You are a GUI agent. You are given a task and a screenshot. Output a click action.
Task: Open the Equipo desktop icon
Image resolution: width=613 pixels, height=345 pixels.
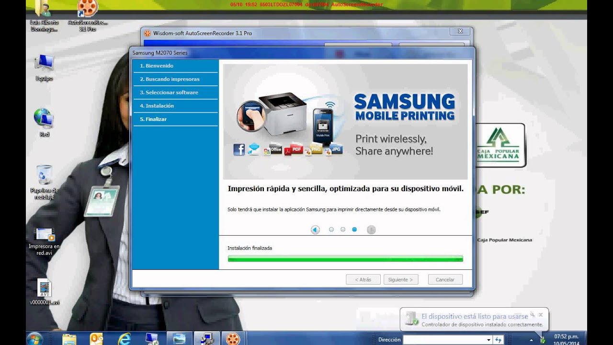(x=44, y=68)
